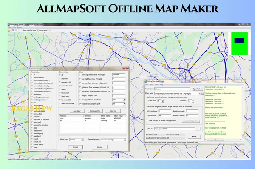Decrease the From zoom spinner value
Viewport: 255px width, 169px height.
coord(162,102)
